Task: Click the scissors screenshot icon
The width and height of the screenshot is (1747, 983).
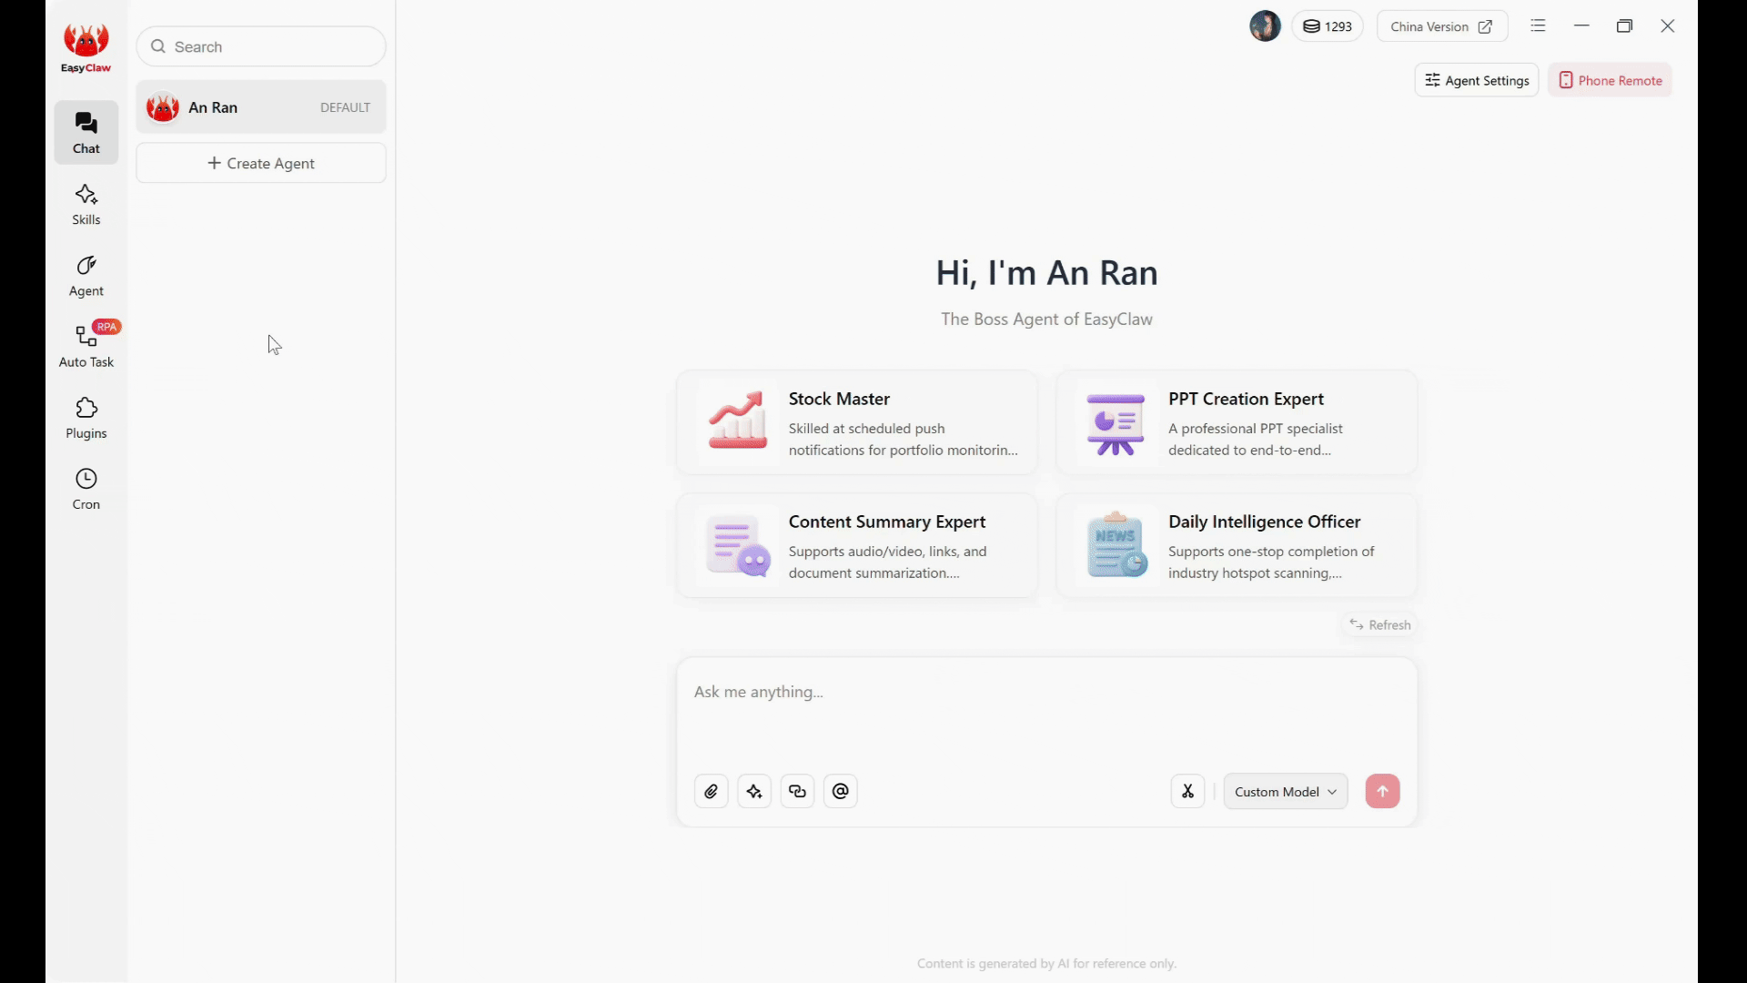Action: coord(1187,792)
